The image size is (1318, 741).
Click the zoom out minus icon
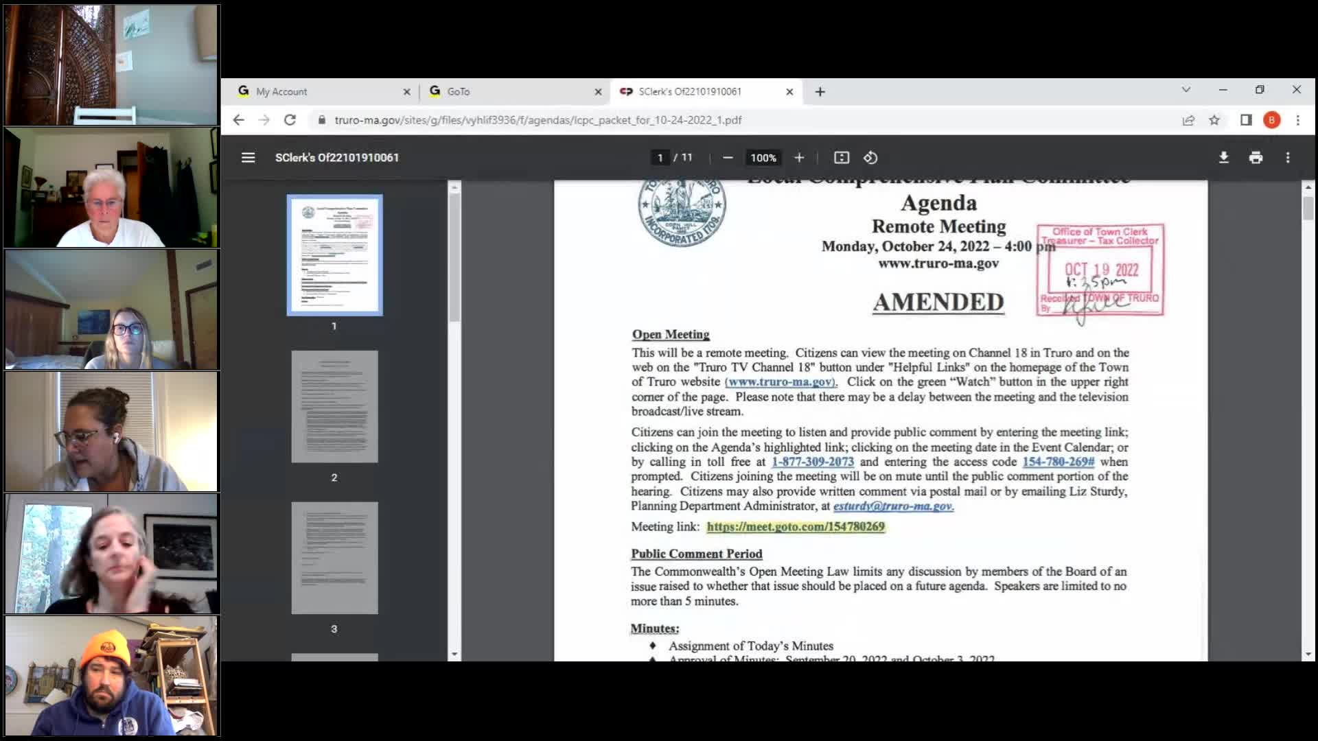tap(728, 158)
